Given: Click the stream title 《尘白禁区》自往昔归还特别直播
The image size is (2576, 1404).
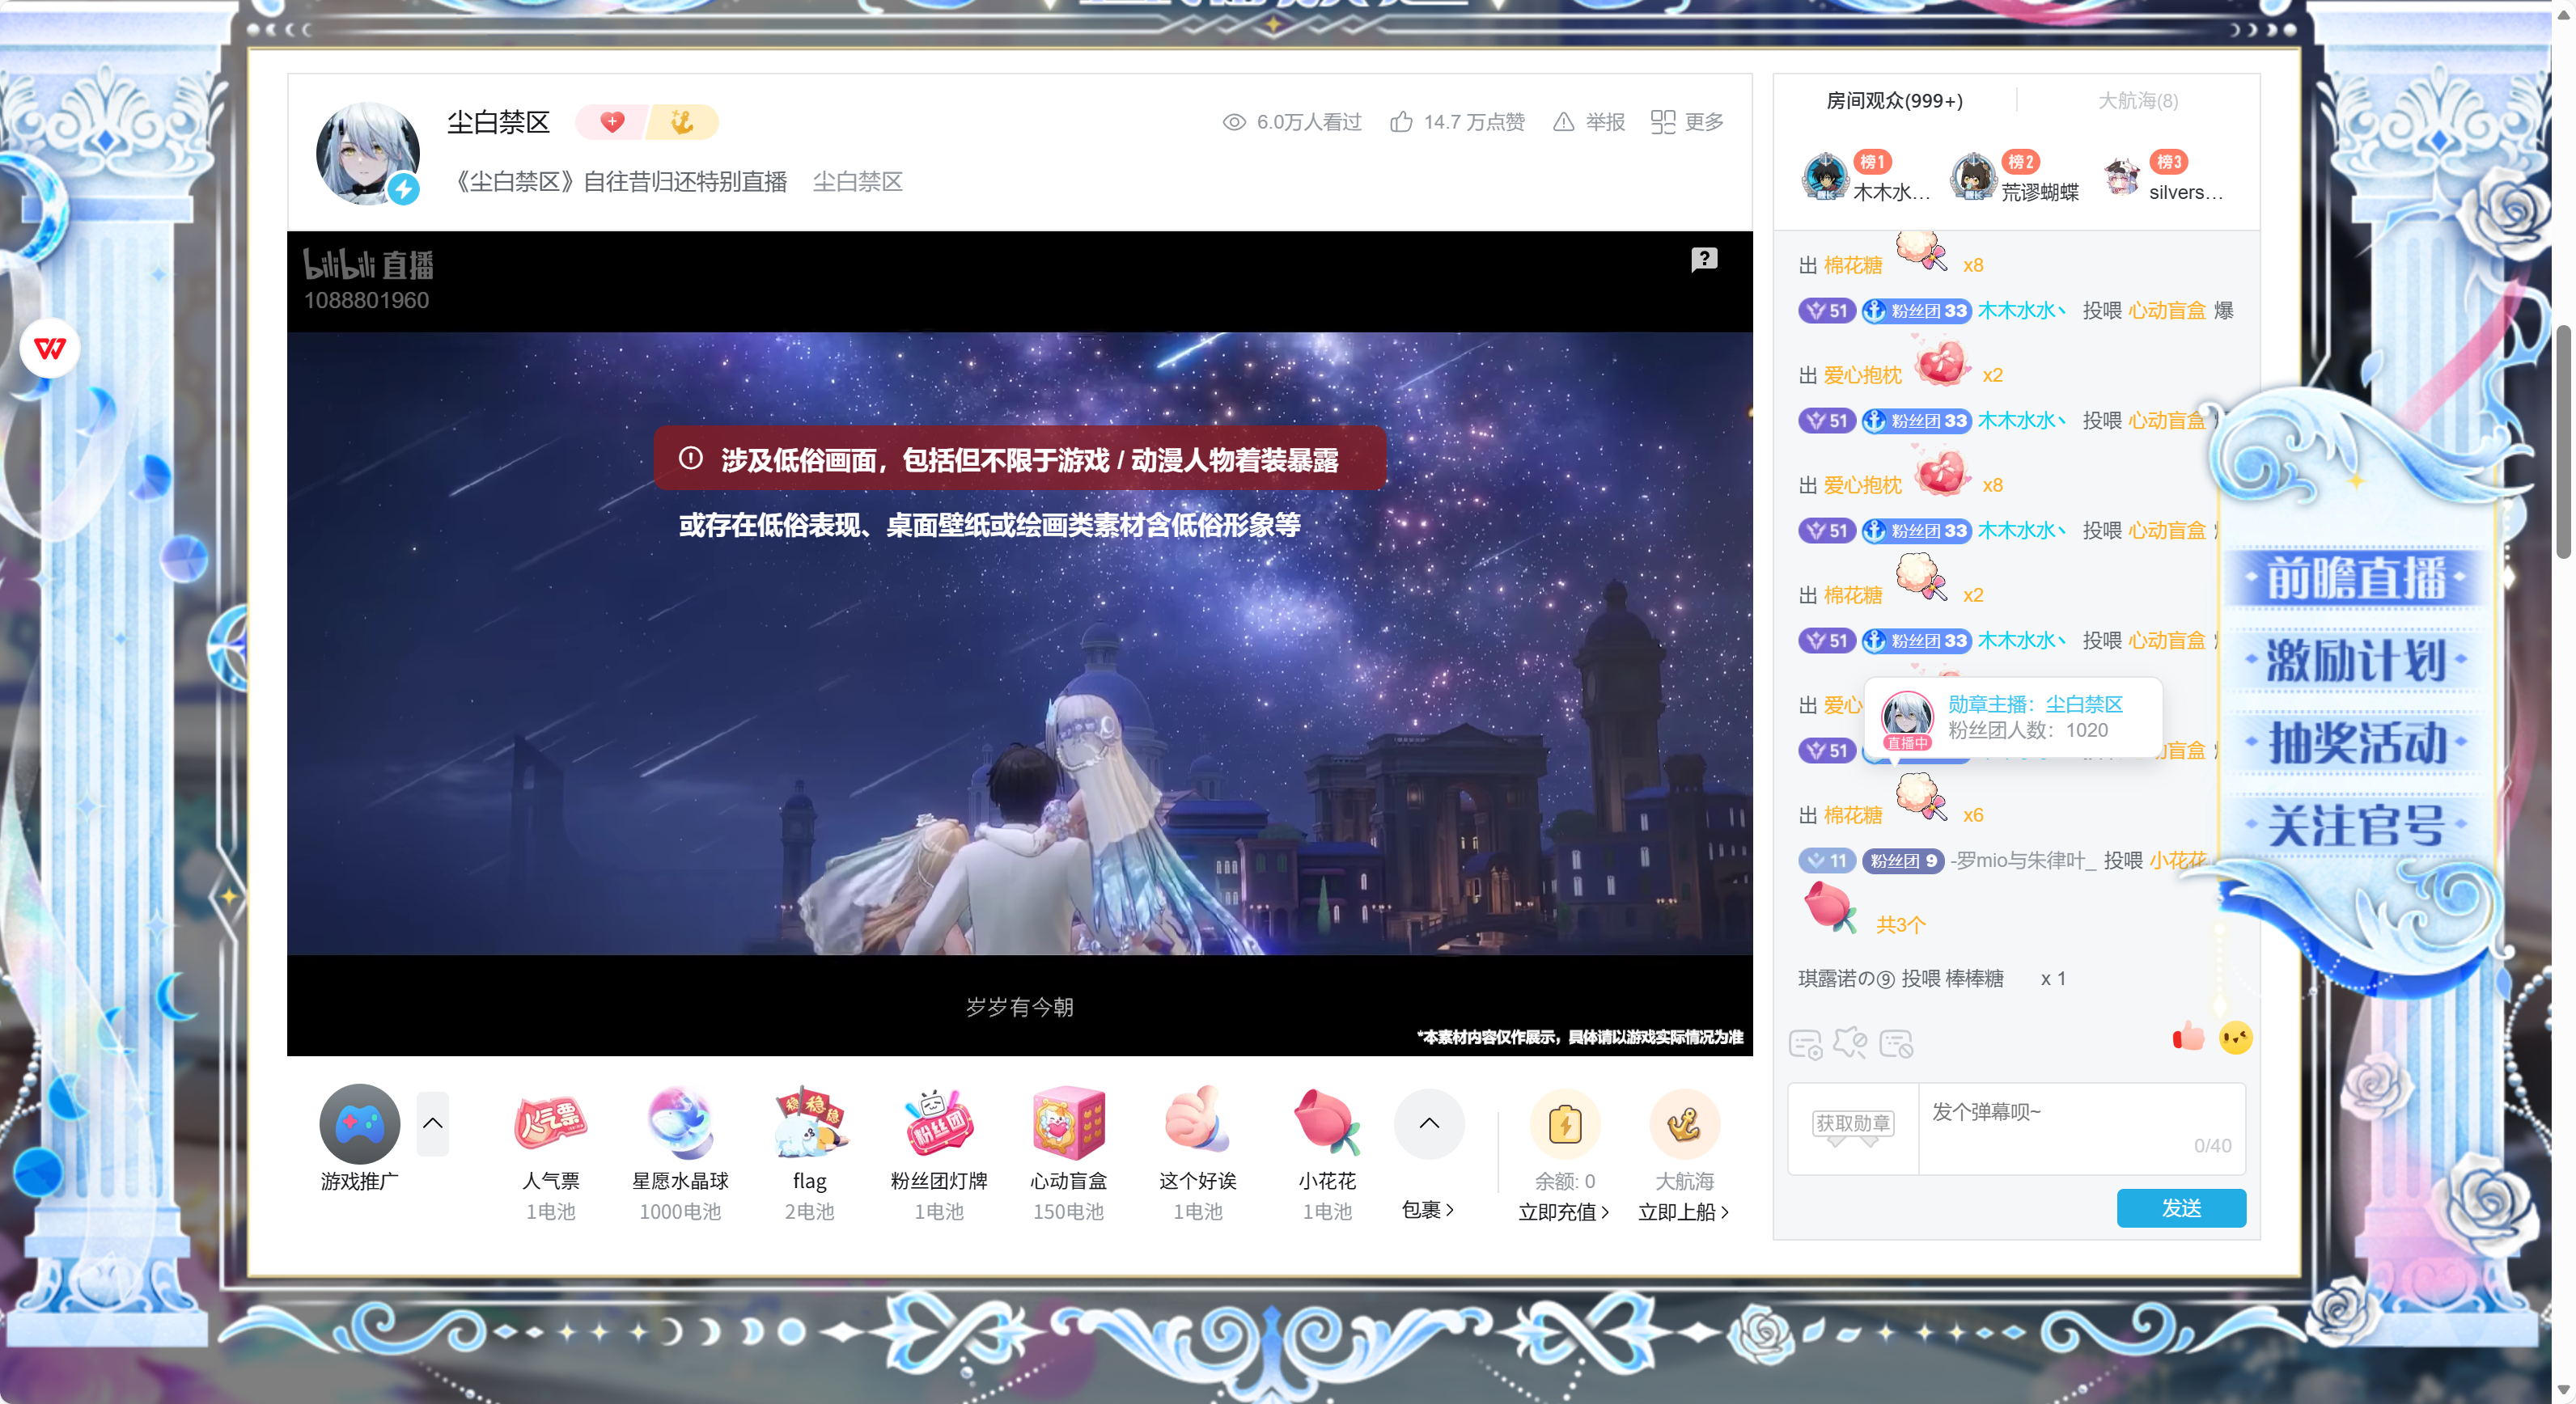Looking at the screenshot, I should (x=620, y=182).
